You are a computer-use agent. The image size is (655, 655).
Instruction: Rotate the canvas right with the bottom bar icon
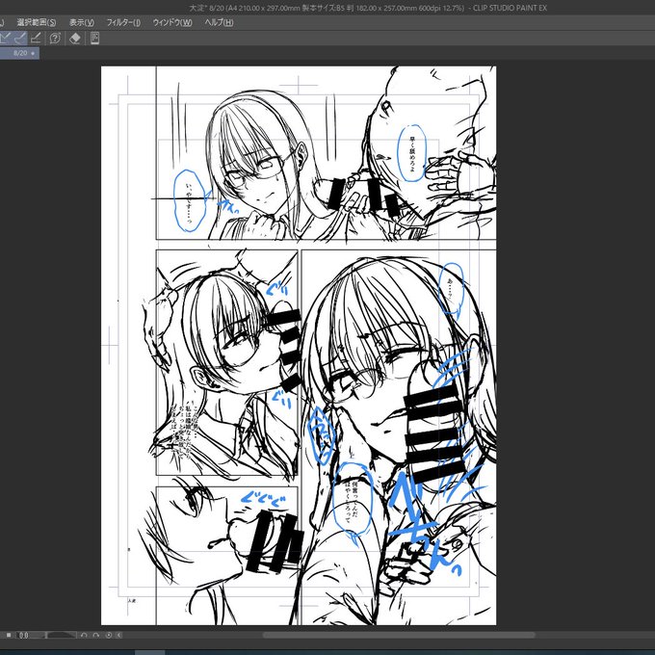pyautogui.click(x=96, y=636)
